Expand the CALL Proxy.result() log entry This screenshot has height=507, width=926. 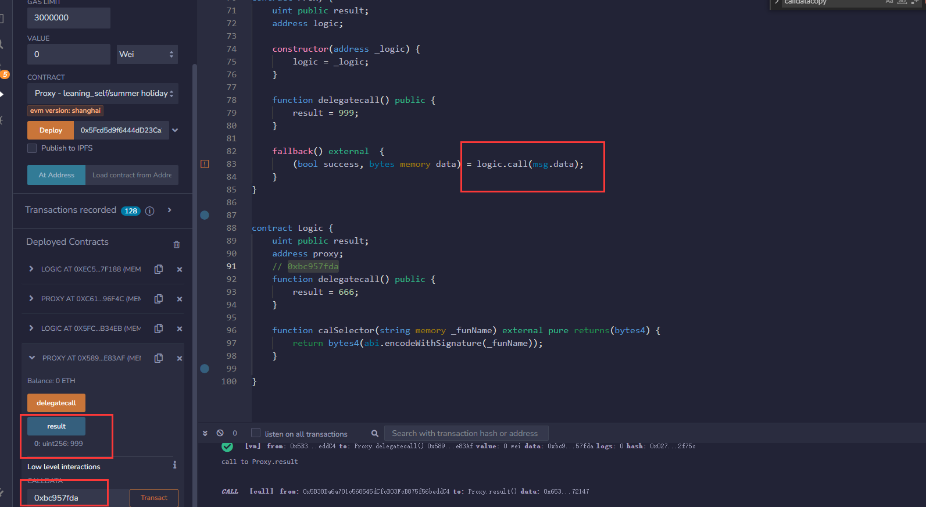(405, 491)
